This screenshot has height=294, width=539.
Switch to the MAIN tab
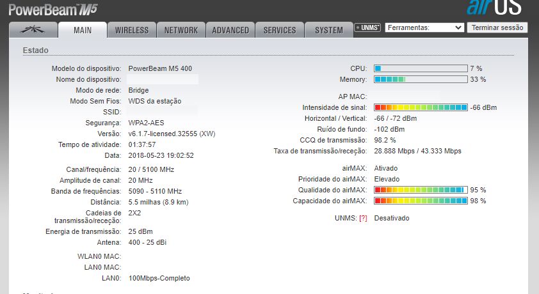pos(83,30)
